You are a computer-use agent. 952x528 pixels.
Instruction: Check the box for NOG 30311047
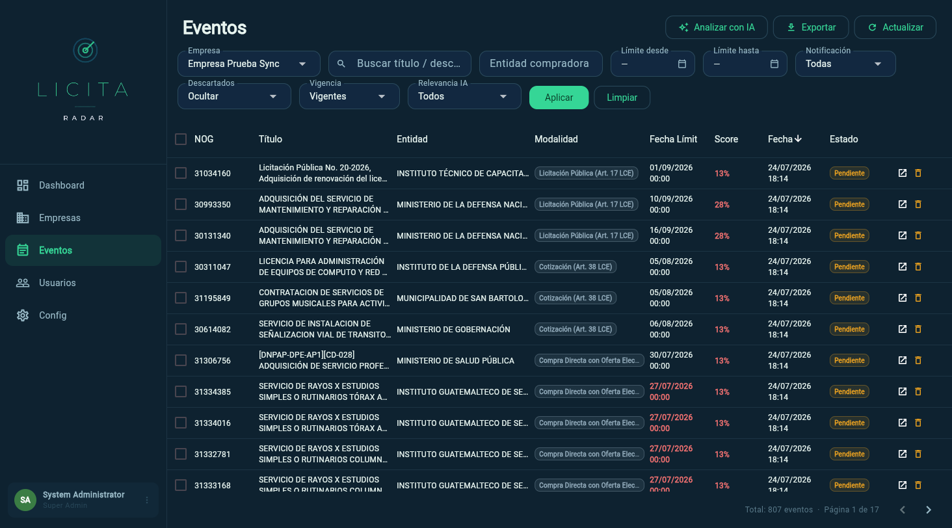[x=181, y=267]
